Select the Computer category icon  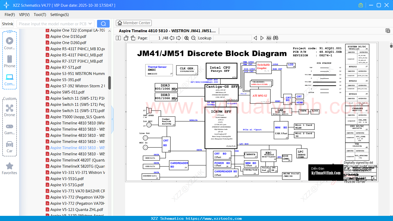point(10,80)
